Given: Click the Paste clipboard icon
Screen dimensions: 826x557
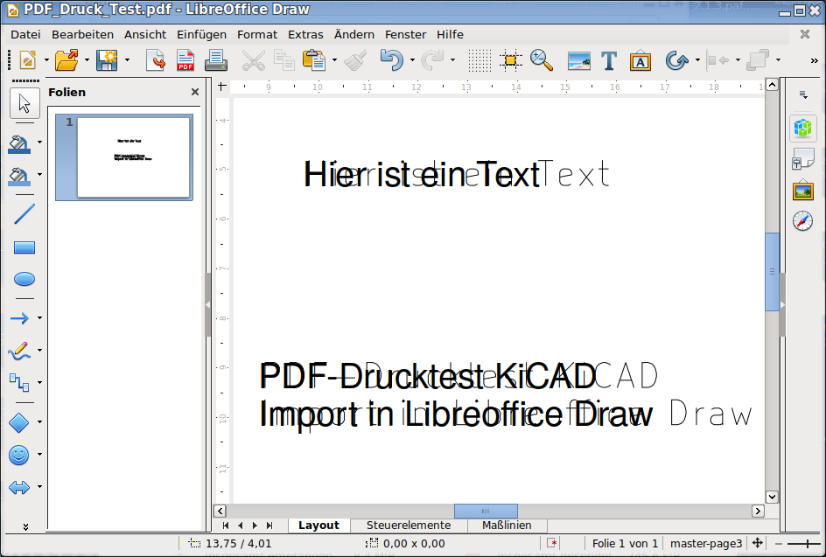Looking at the screenshot, I should 314,60.
